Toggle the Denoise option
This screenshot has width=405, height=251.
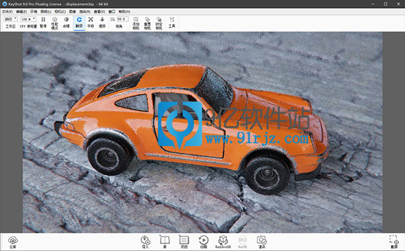[x=66, y=22]
